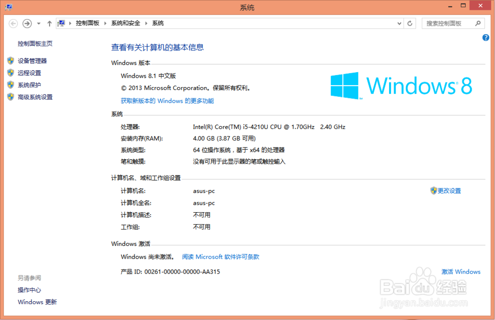Go back with the back arrow button
Viewport: 495px width, 320px height.
(13, 23)
